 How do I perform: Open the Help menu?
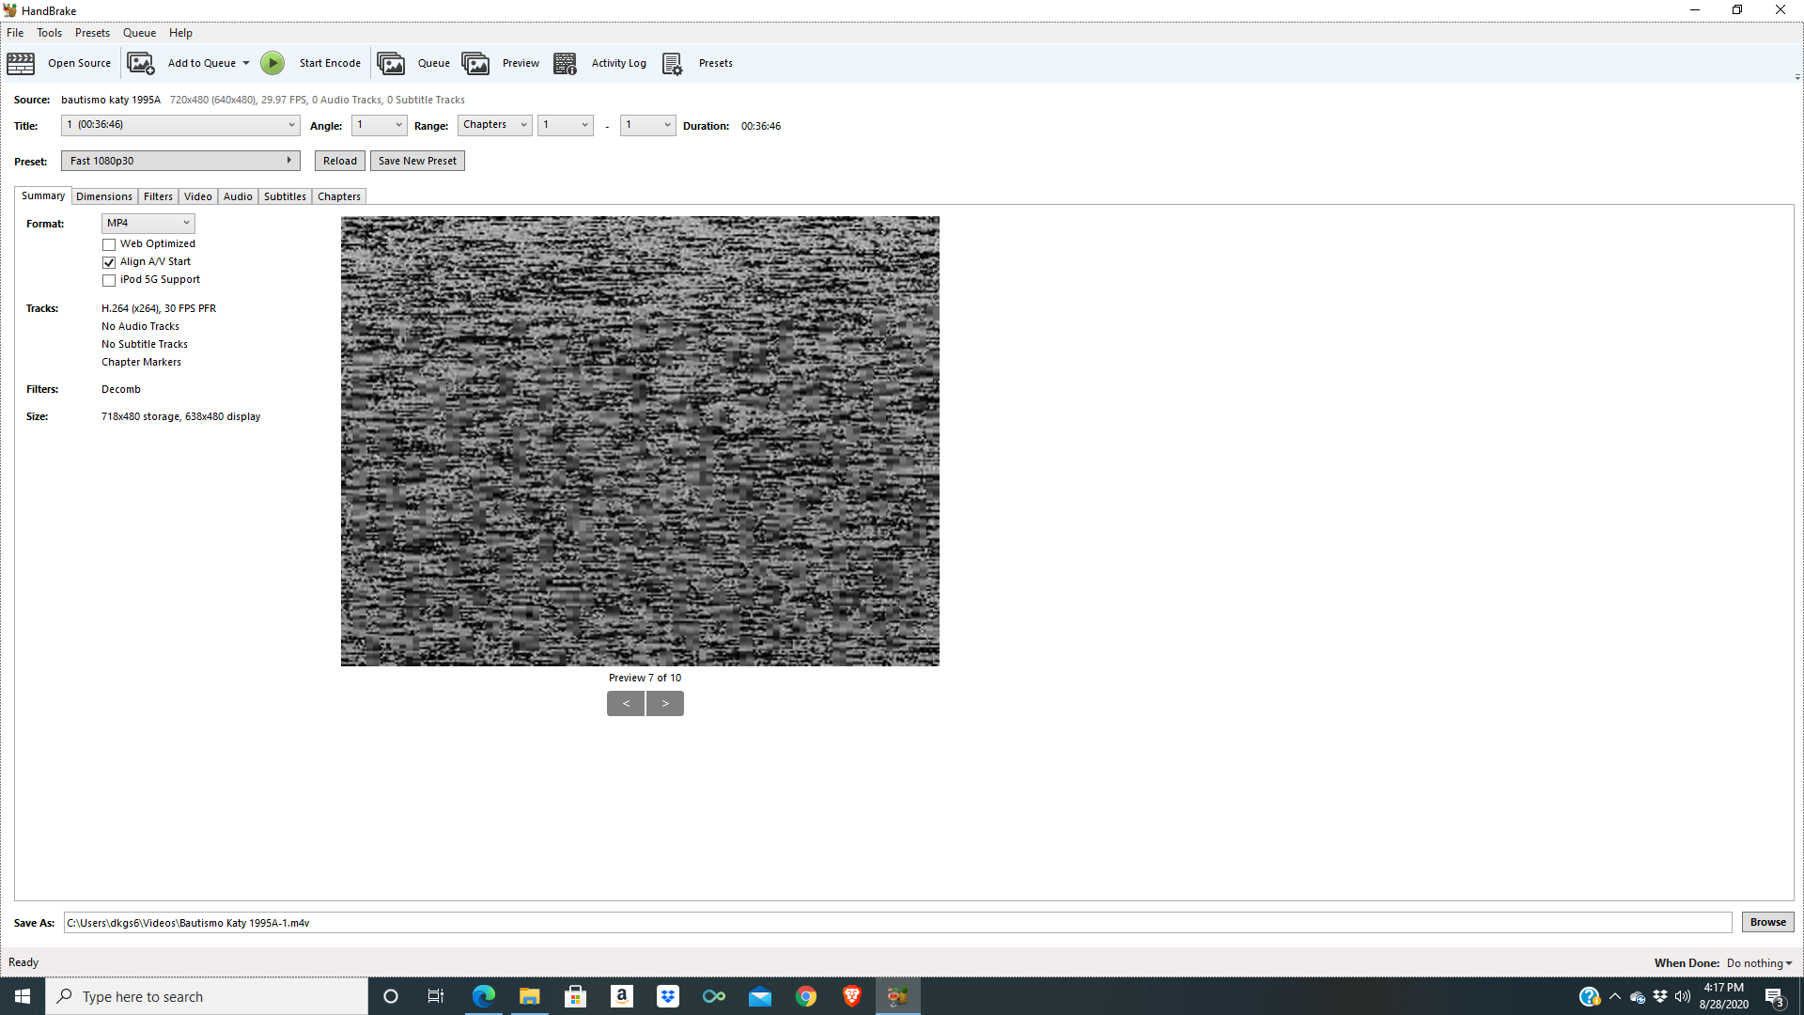click(x=180, y=33)
